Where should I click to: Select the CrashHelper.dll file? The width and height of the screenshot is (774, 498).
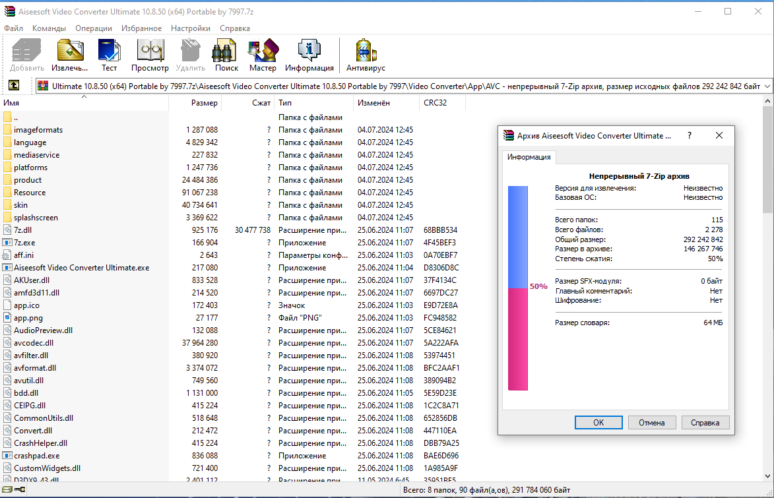coord(232,443)
